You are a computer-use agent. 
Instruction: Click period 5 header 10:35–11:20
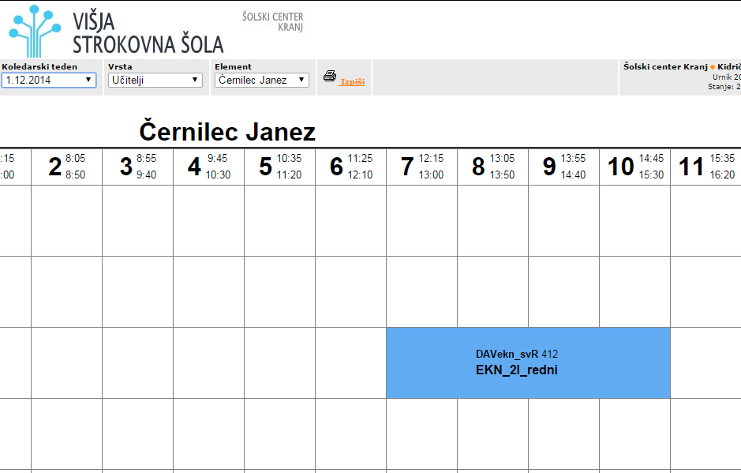280,167
